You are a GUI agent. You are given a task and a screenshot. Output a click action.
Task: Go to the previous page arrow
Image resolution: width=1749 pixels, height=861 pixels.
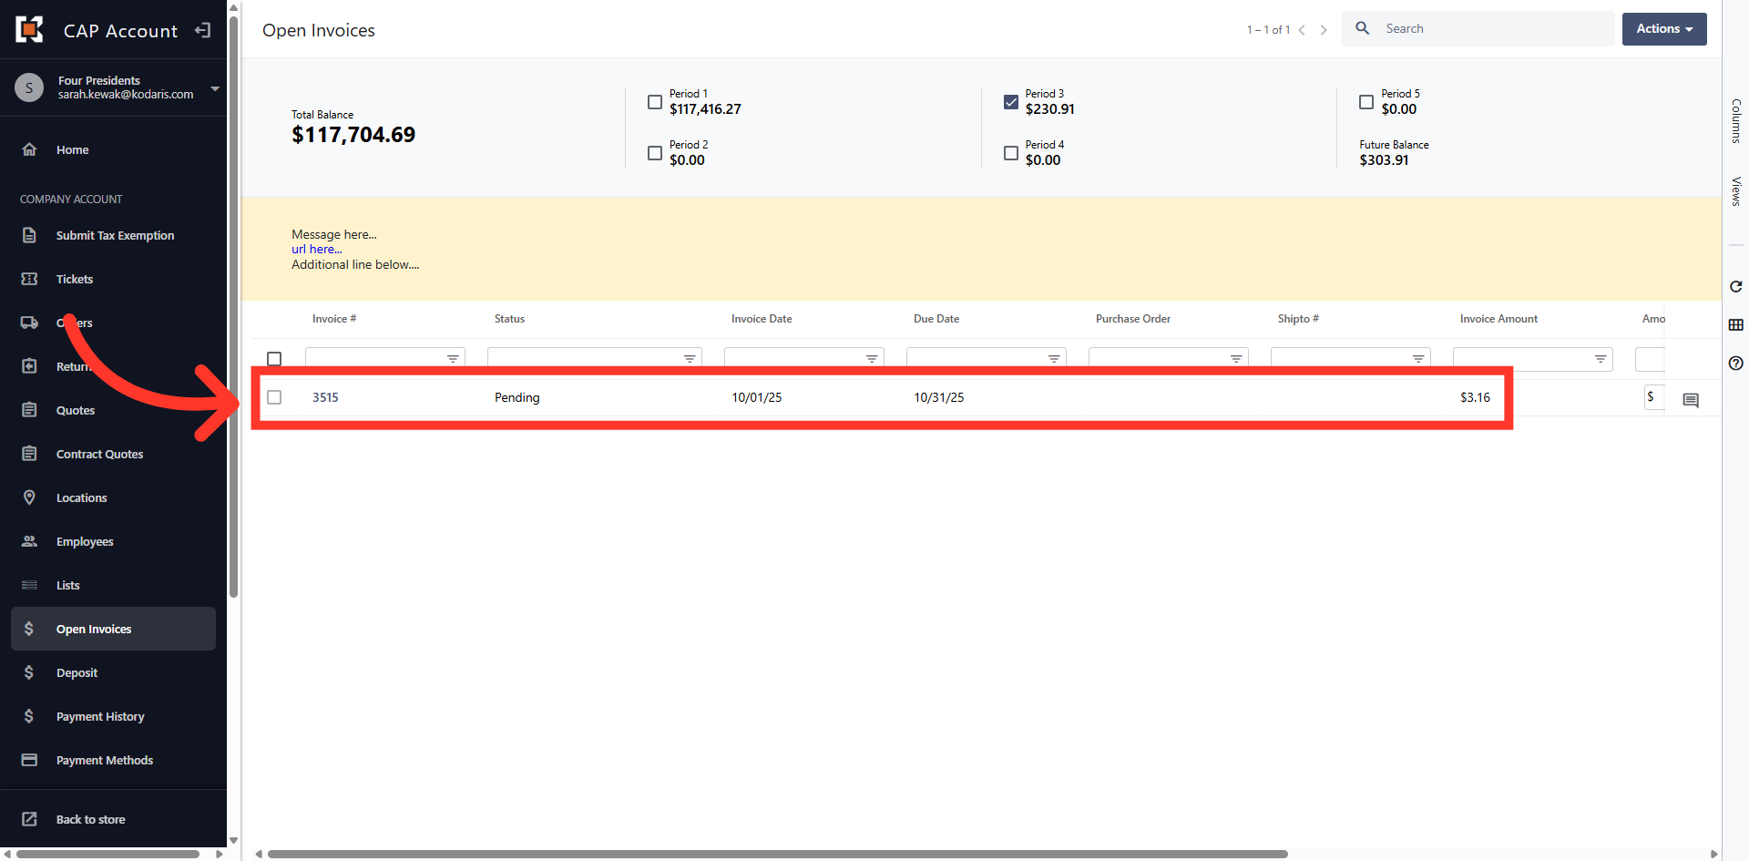click(1302, 30)
